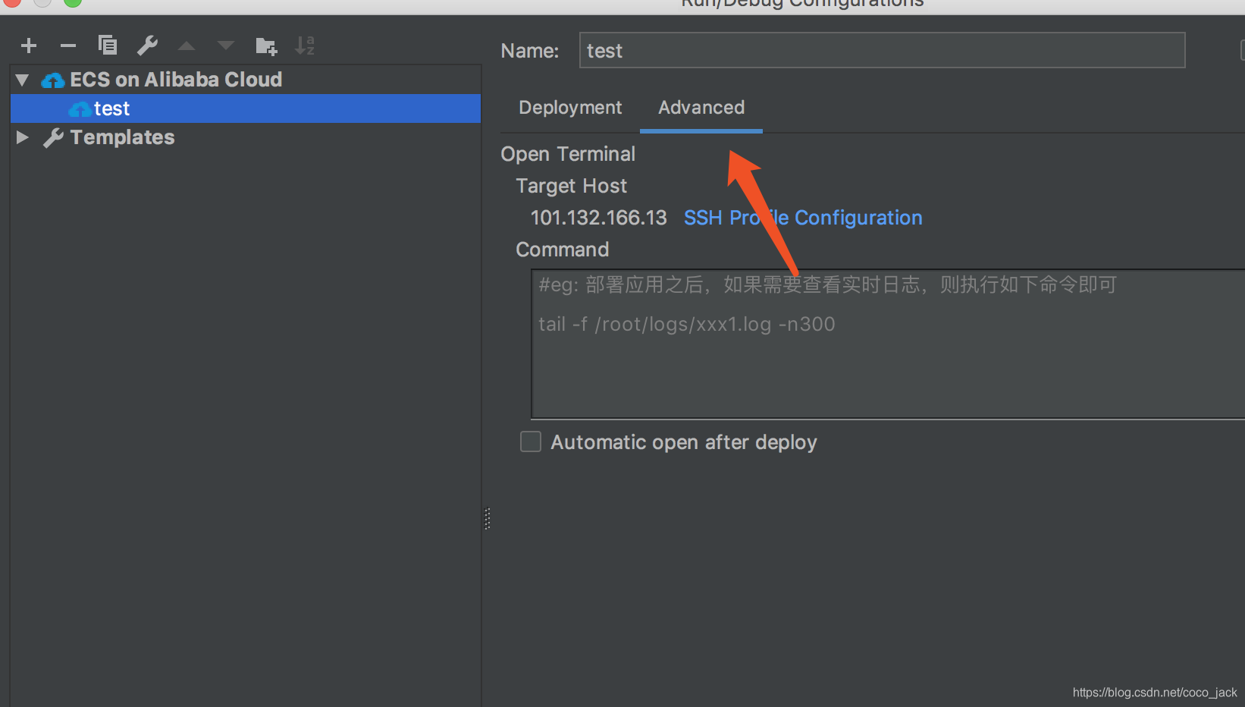Click the target host IP 101.132.166.13
This screenshot has width=1245, height=707.
tap(598, 218)
